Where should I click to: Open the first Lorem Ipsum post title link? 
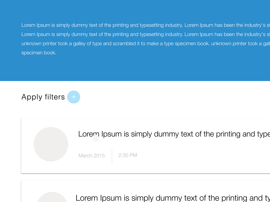tap(152, 134)
